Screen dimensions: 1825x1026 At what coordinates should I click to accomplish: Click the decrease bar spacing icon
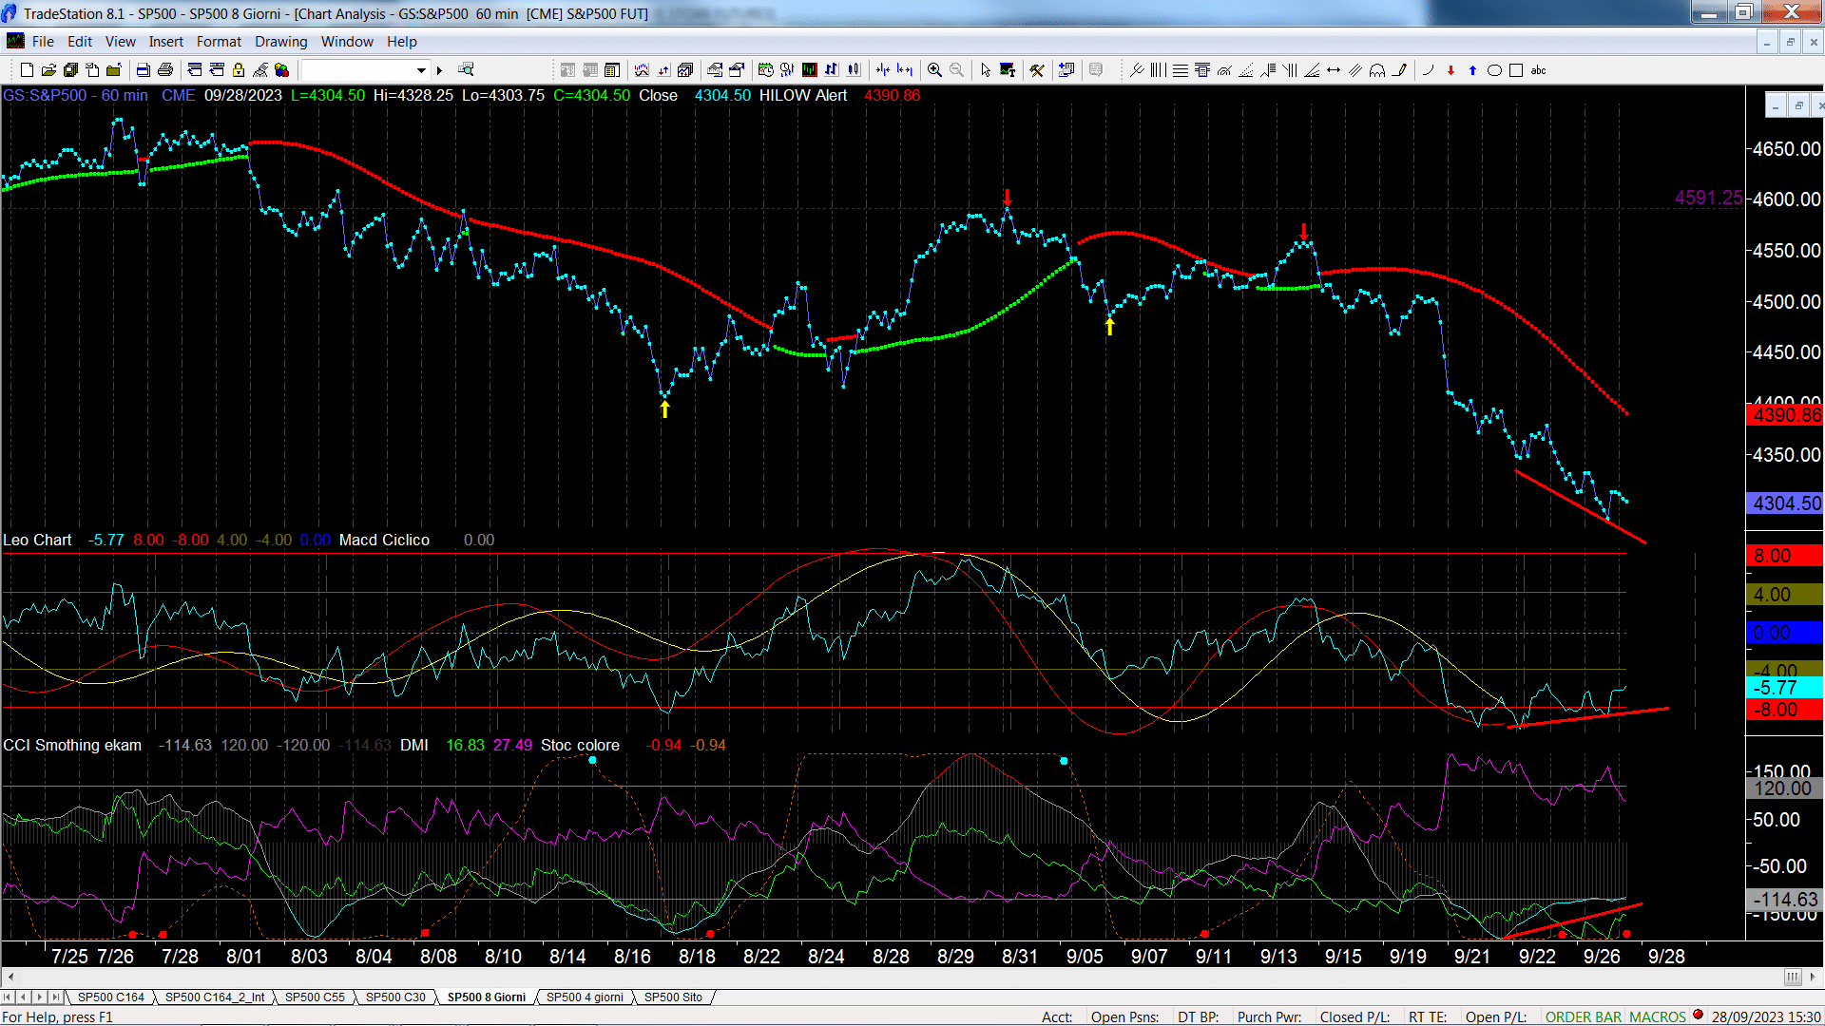pyautogui.click(x=883, y=69)
